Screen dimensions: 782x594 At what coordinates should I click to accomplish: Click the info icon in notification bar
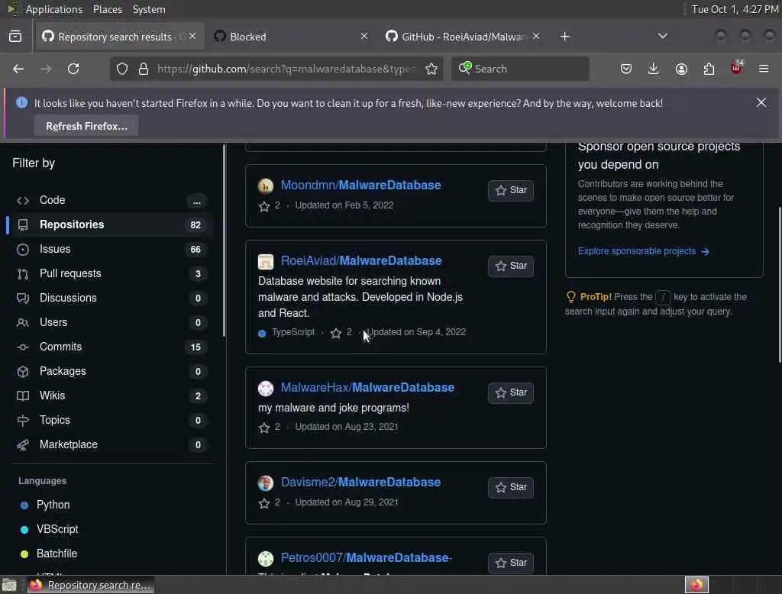[21, 103]
